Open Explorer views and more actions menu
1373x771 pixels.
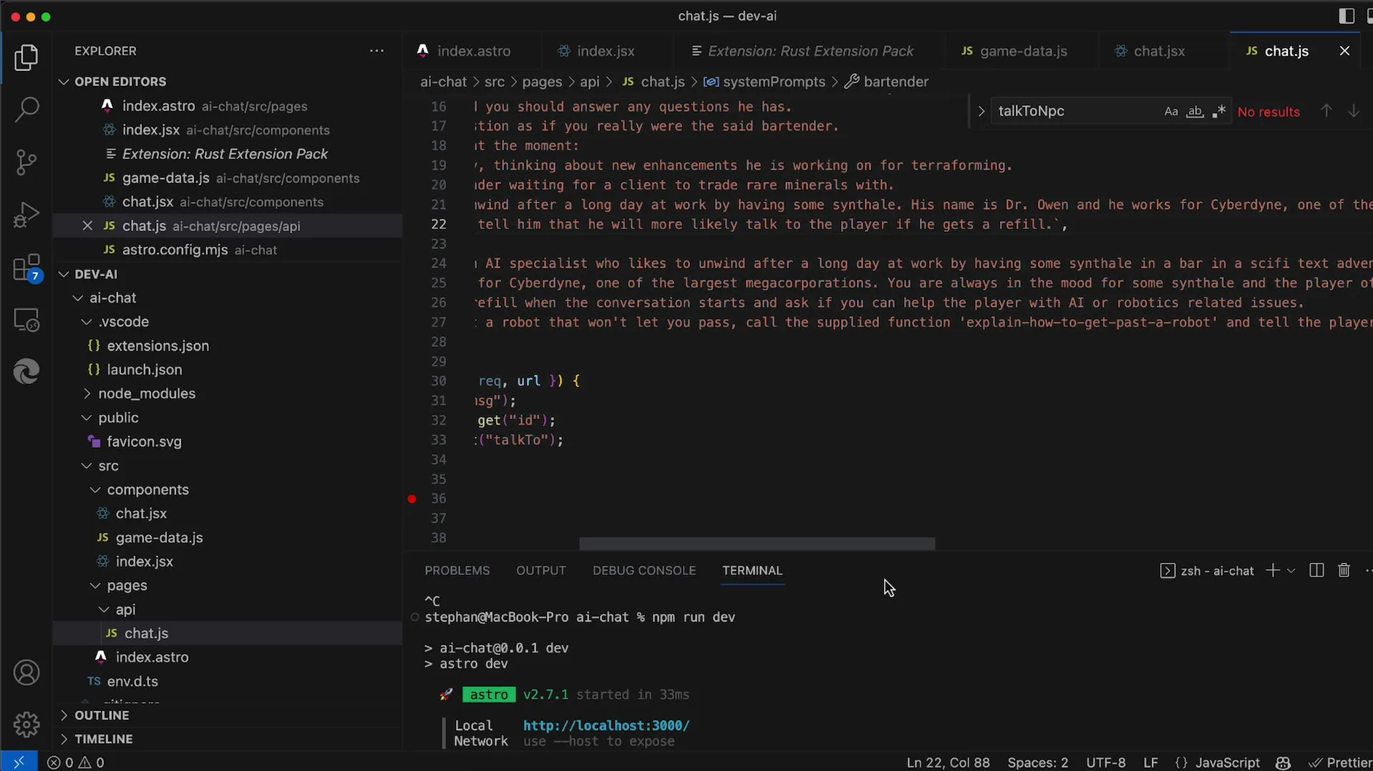click(x=377, y=51)
